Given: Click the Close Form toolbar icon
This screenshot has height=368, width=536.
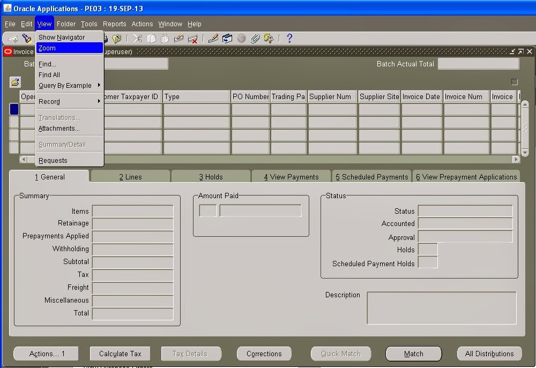Looking at the screenshot, I should click(116, 39).
